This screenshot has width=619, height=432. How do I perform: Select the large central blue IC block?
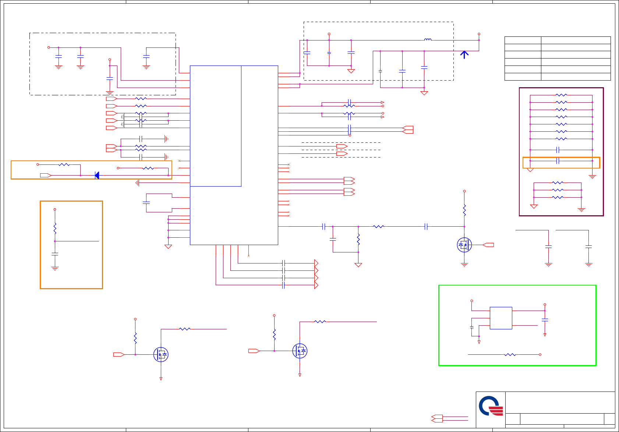[234, 155]
